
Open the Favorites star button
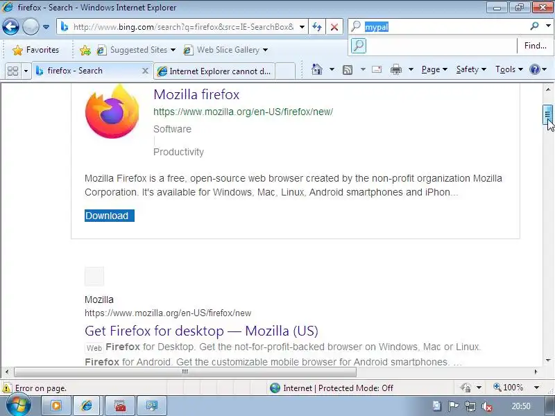35,50
